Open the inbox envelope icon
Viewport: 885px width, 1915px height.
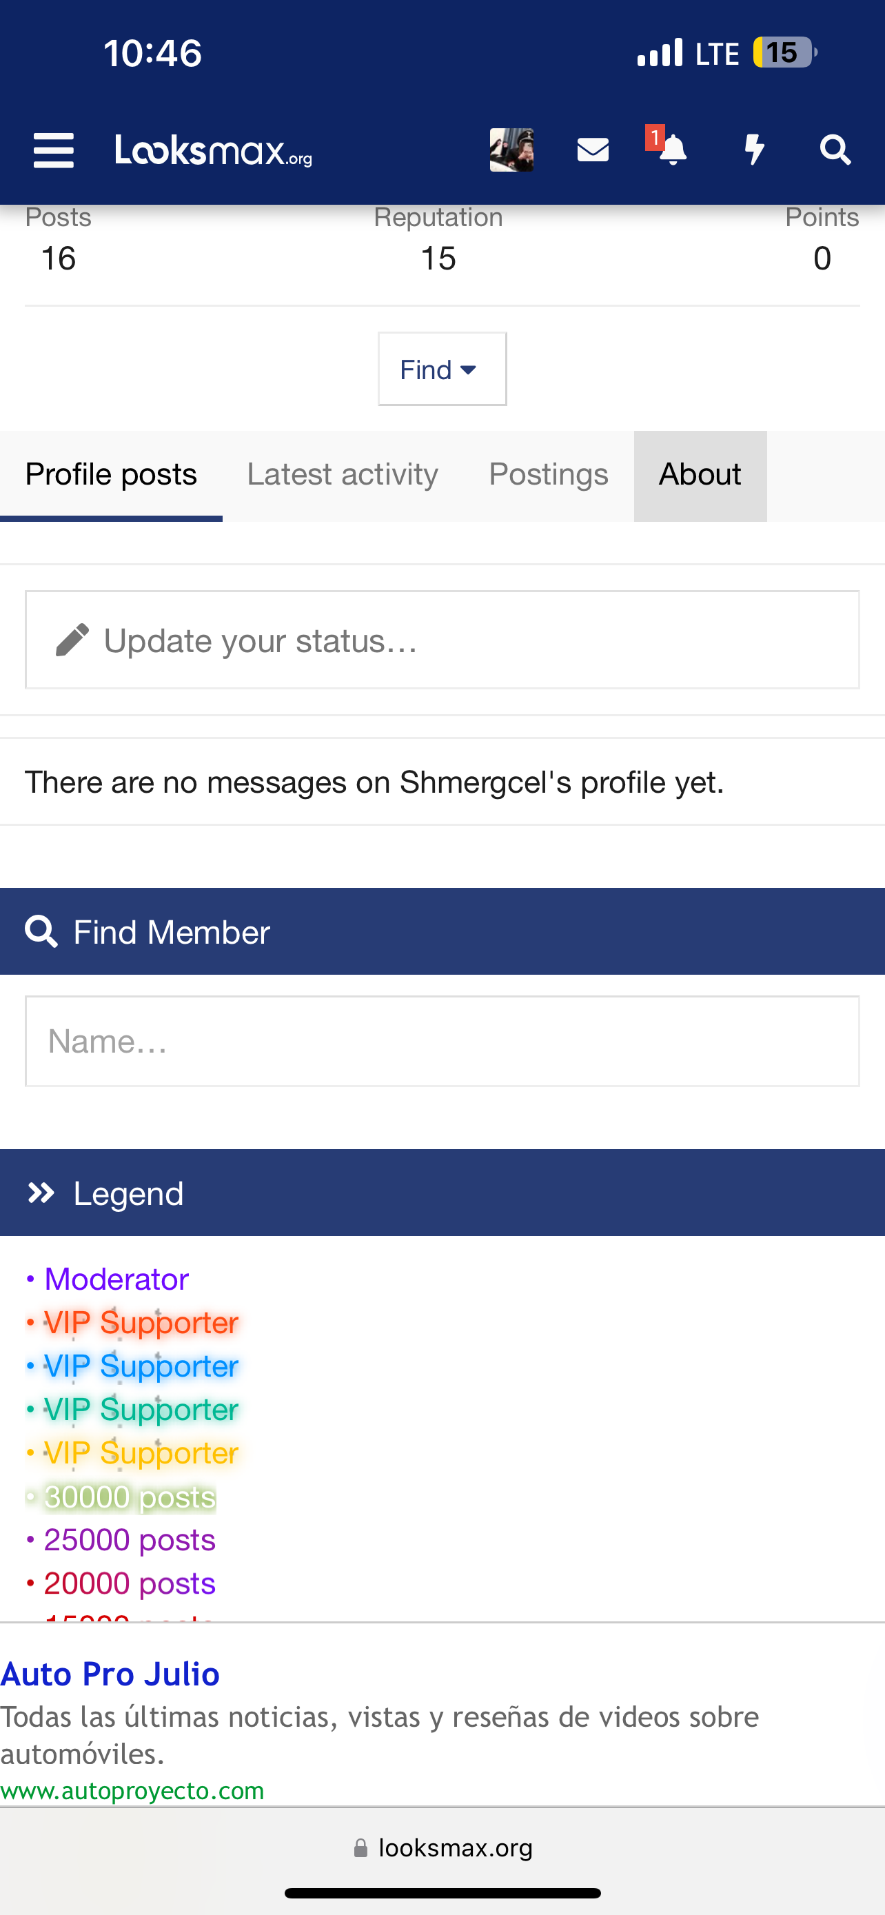coord(593,150)
